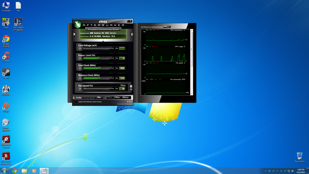Select profile slot 3
This screenshot has width=309, height=174.
[89, 98]
